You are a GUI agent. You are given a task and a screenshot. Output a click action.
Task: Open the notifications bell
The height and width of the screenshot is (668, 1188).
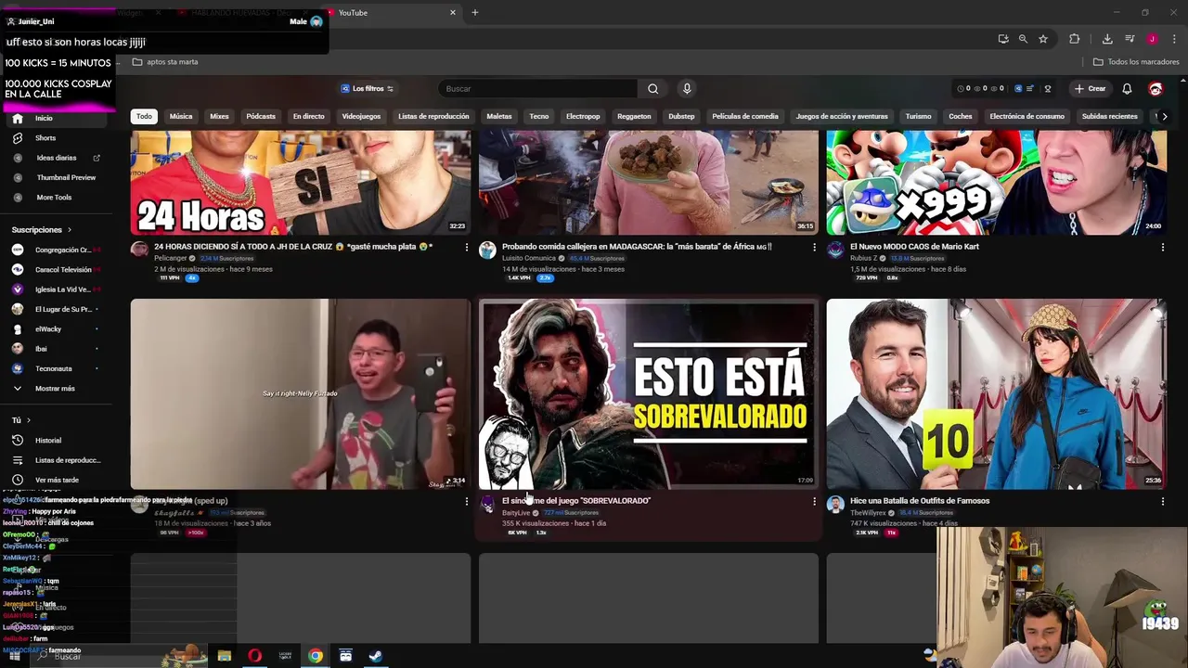(1127, 89)
